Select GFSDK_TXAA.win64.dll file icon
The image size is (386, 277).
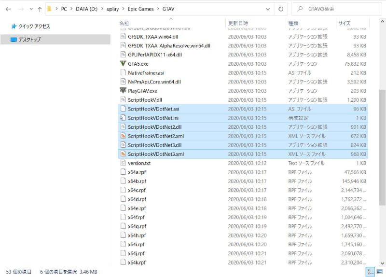point(123,37)
